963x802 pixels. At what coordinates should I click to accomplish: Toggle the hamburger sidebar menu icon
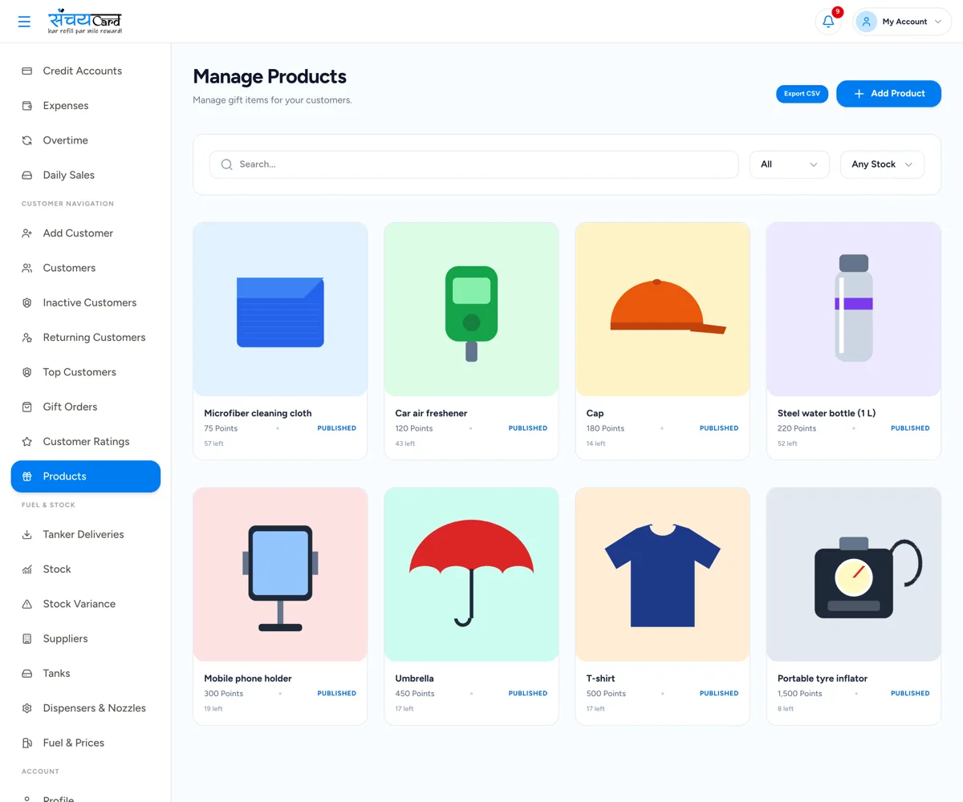point(24,22)
